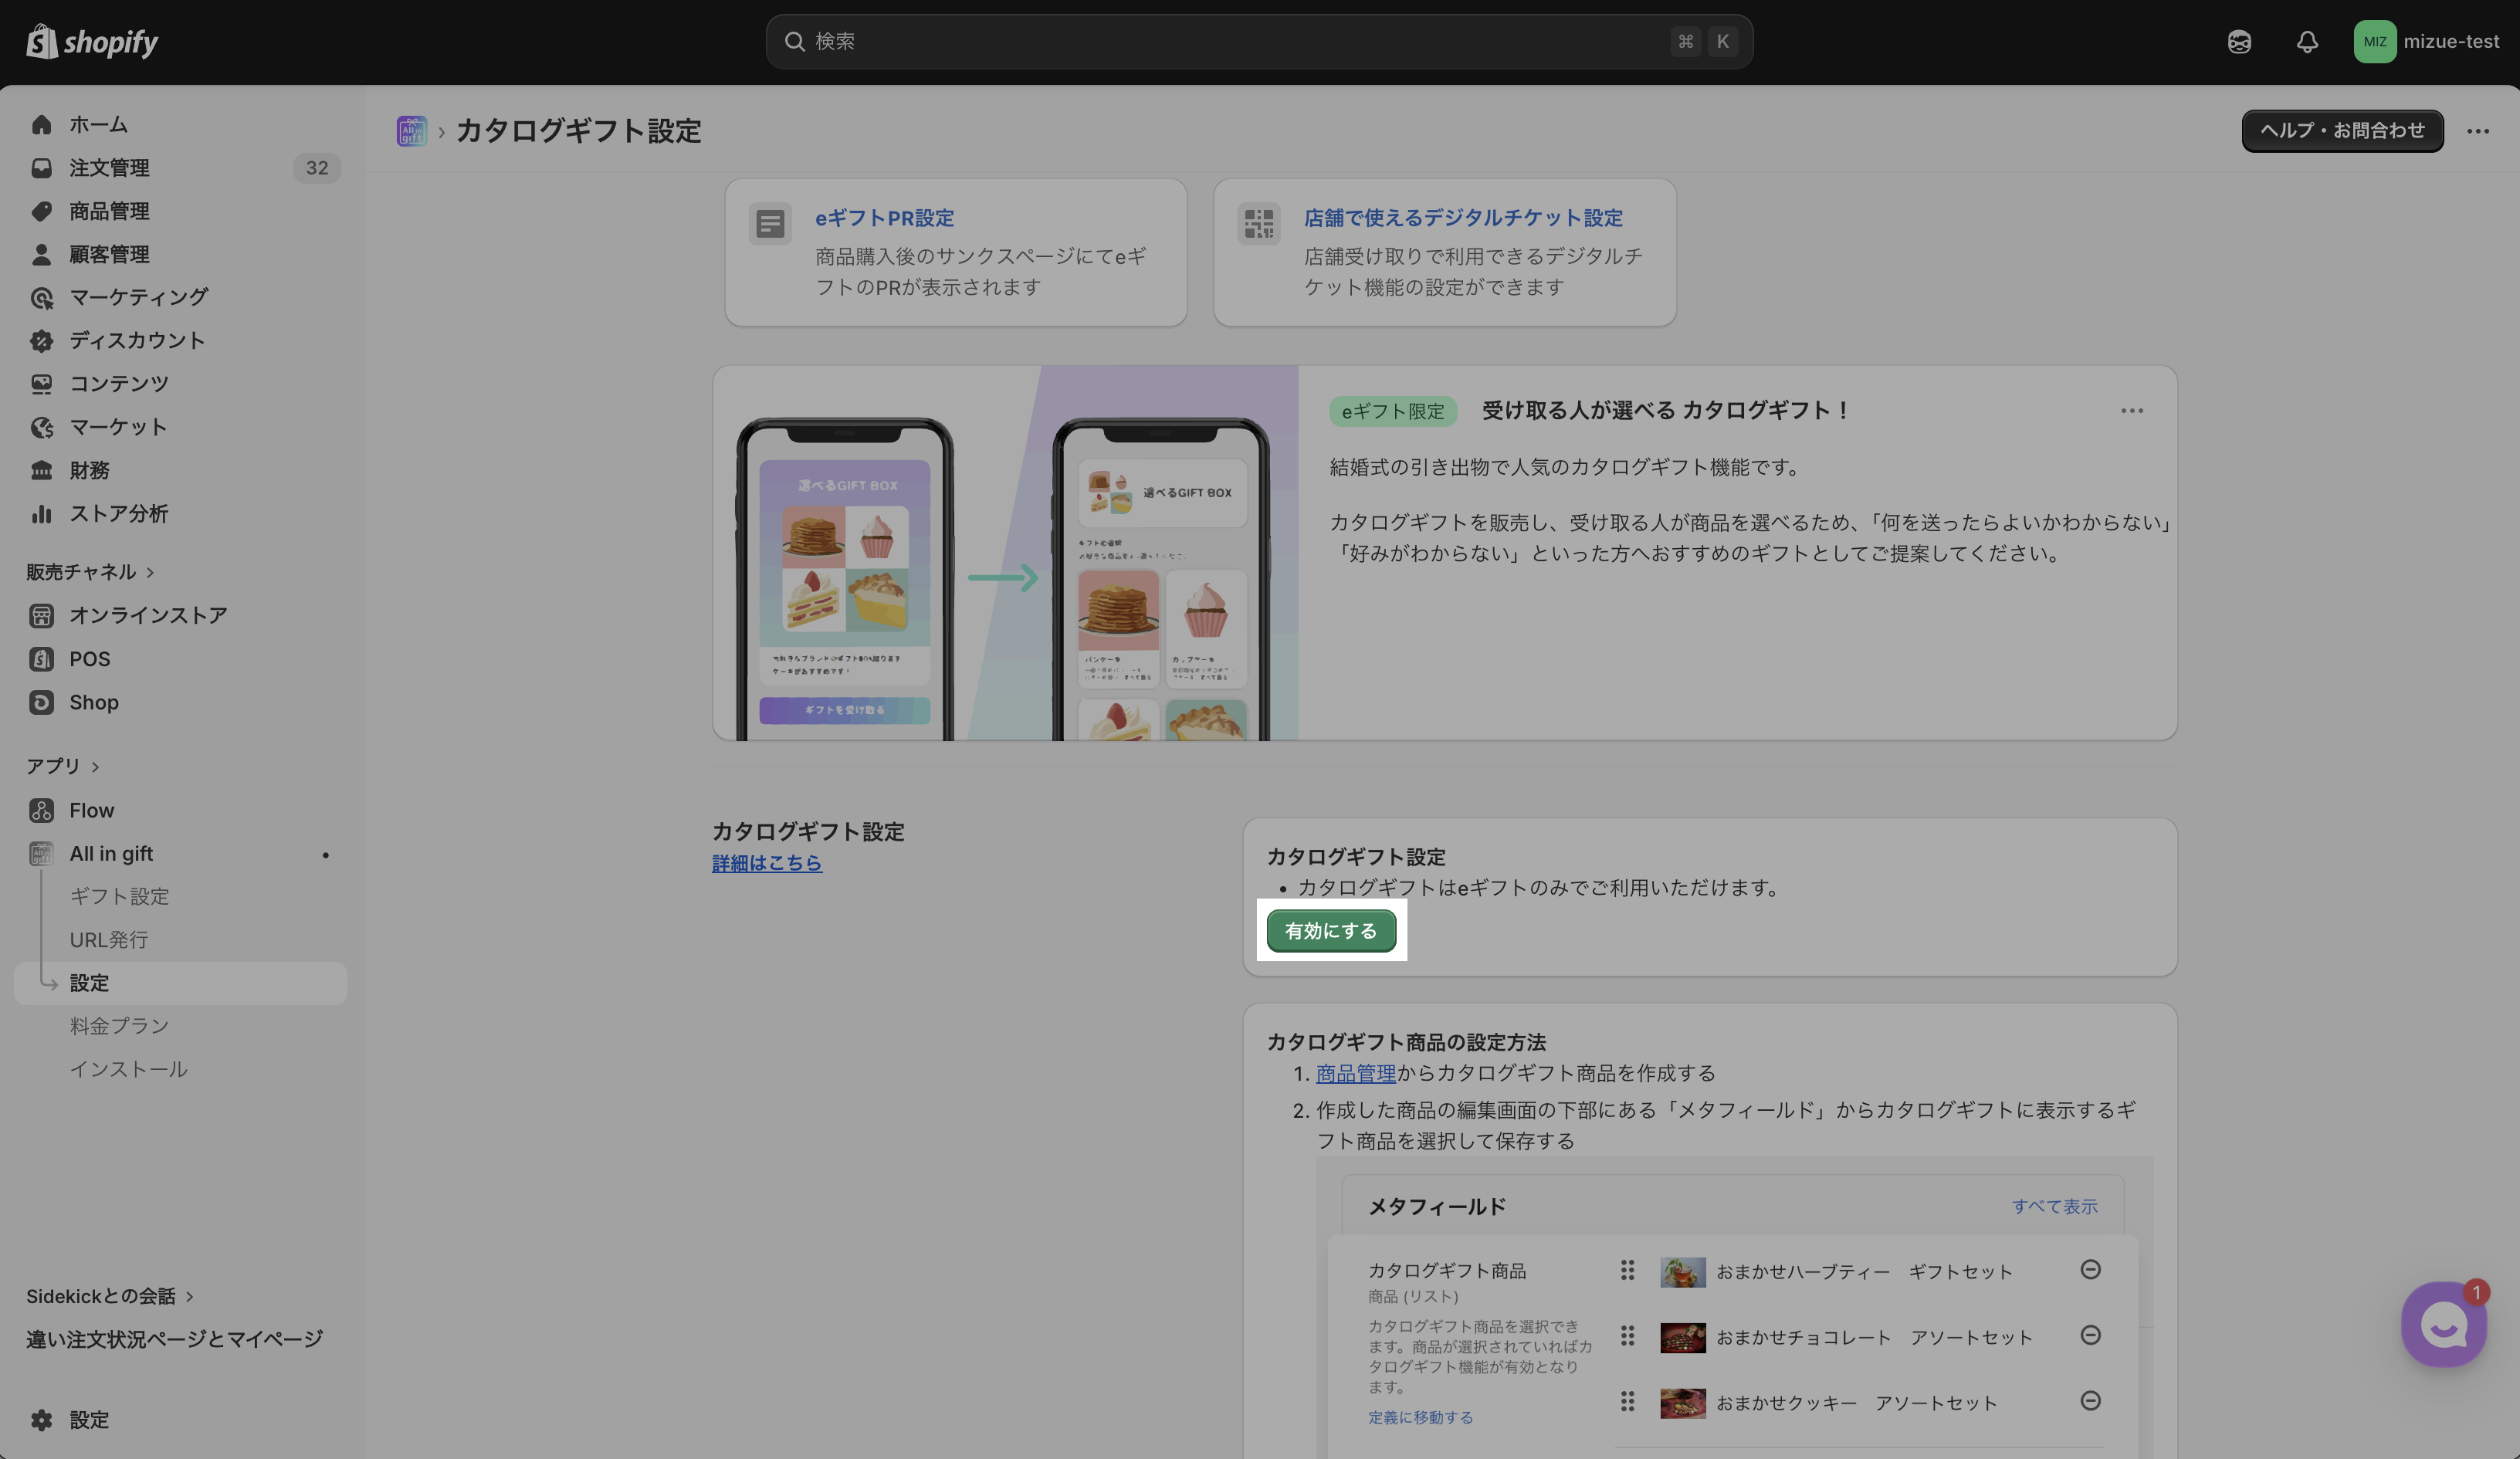Screen dimensions: 2520x1459
Task: Open the notifications bell
Action: tap(2306, 41)
